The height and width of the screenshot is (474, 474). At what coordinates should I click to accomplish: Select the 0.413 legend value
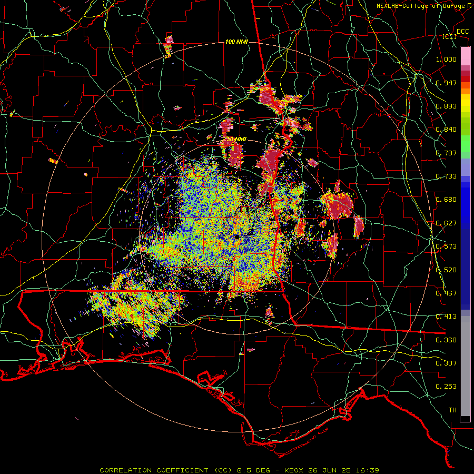click(x=446, y=317)
